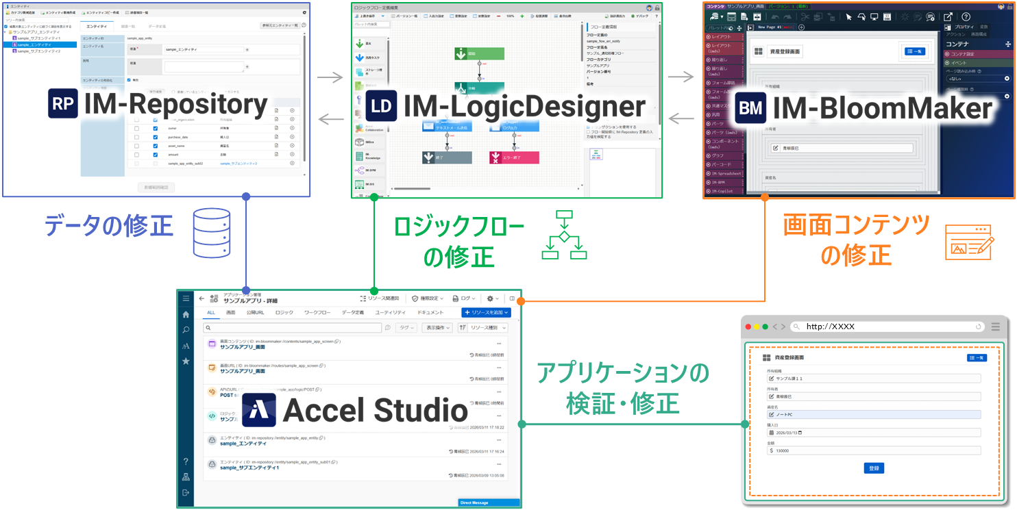Open the Accel Studio hamburger menu

(186, 298)
